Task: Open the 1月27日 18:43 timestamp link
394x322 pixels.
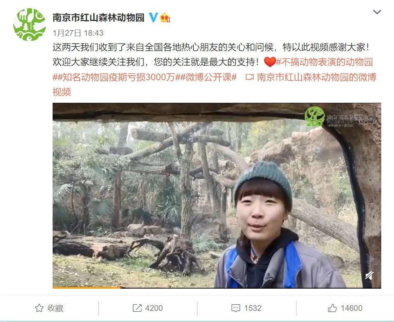Action: pos(78,33)
